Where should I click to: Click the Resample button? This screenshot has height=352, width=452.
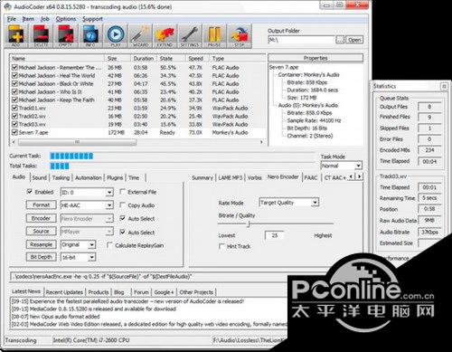(41, 244)
